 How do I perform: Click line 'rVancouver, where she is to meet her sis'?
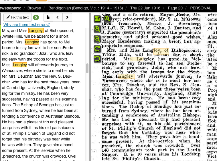pyautogui.click(x=38, y=71)
